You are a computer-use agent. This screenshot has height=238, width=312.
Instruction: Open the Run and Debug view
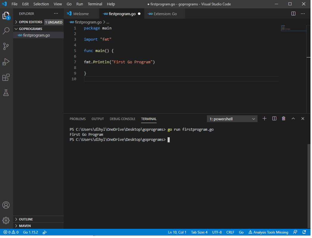(6, 62)
